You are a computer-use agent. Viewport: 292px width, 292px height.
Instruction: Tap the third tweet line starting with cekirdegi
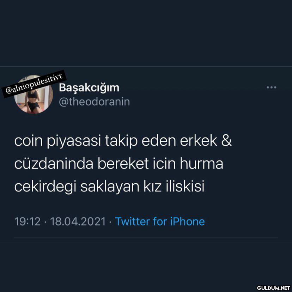(109, 187)
